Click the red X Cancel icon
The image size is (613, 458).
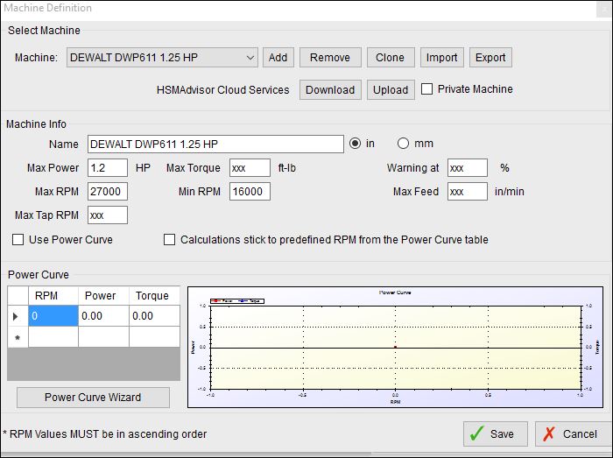click(548, 433)
